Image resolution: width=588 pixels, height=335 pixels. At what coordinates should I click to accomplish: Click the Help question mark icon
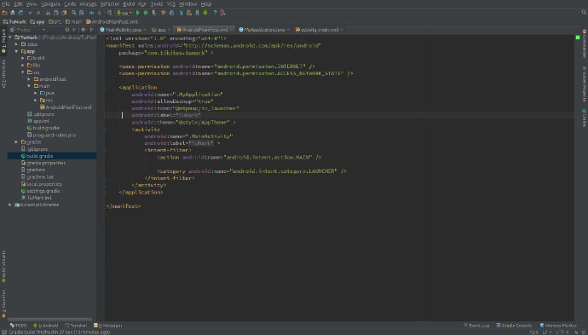coord(215,13)
